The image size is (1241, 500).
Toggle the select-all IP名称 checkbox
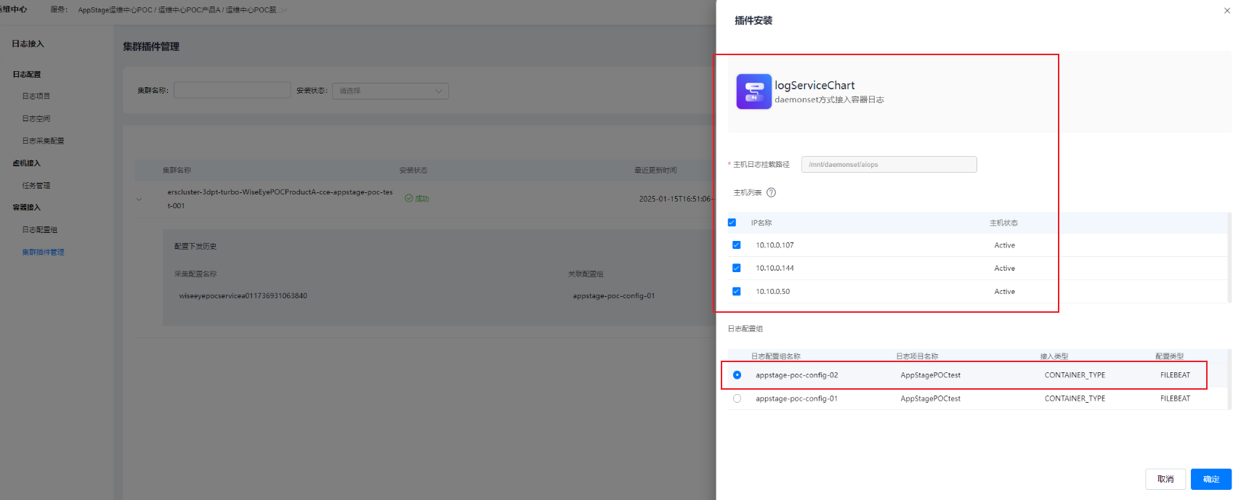point(732,223)
